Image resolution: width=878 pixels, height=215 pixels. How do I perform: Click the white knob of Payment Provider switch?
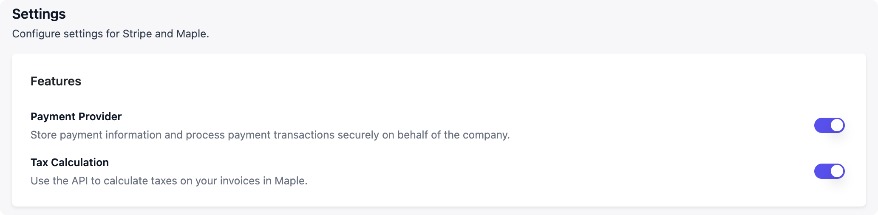837,125
